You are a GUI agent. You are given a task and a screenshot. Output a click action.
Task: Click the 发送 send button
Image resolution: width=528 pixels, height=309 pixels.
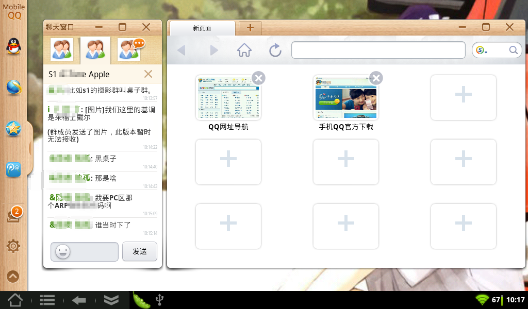click(x=139, y=251)
